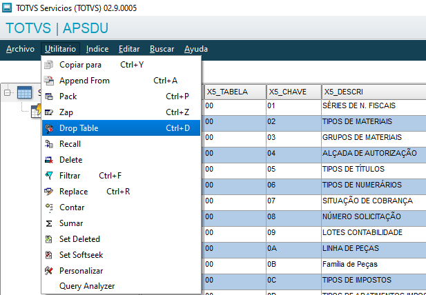Click the Recall menu icon
Screen dimensions: 426x295
(49, 144)
